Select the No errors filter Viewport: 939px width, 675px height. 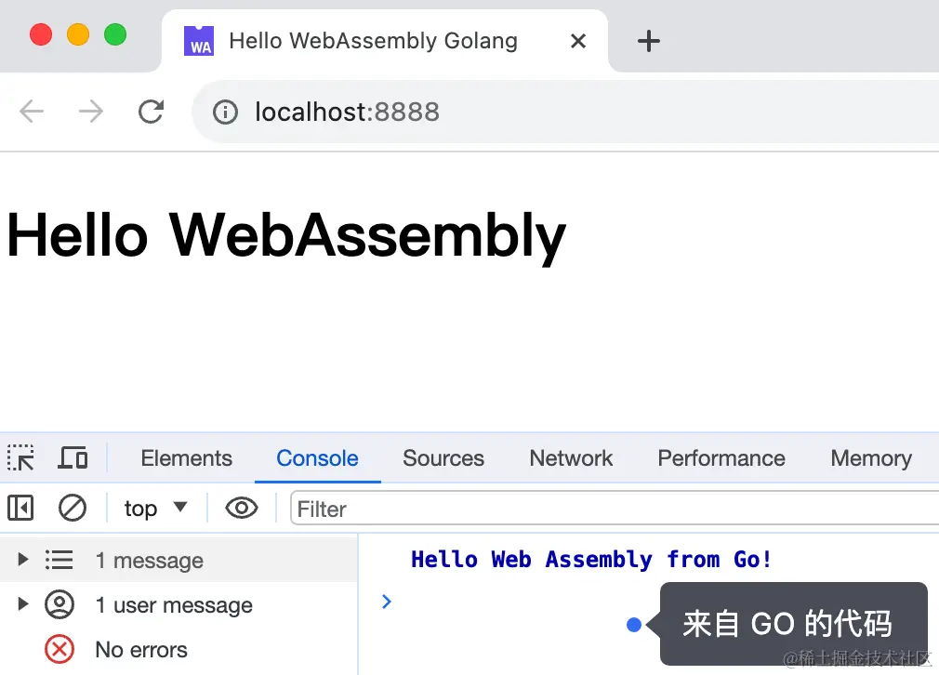pos(140,649)
